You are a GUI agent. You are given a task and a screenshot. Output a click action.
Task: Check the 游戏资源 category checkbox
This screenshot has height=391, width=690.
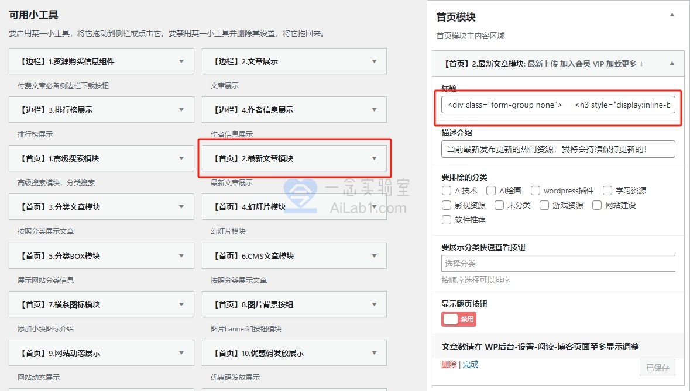pyautogui.click(x=544, y=205)
